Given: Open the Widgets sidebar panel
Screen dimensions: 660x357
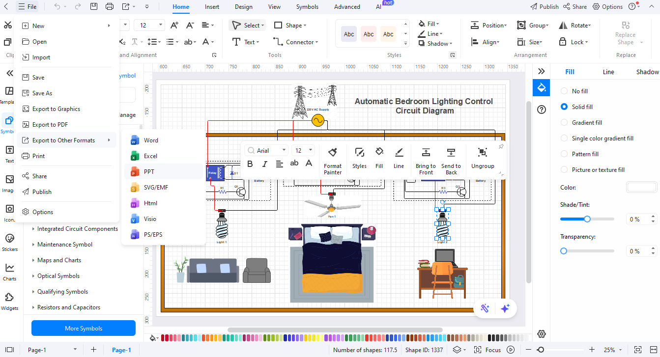Looking at the screenshot, I should [x=9, y=301].
